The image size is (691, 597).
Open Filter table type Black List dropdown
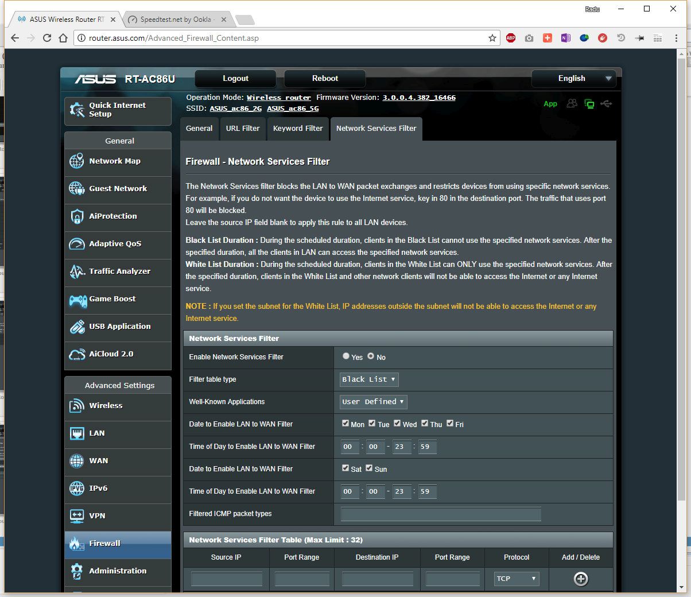(x=369, y=379)
